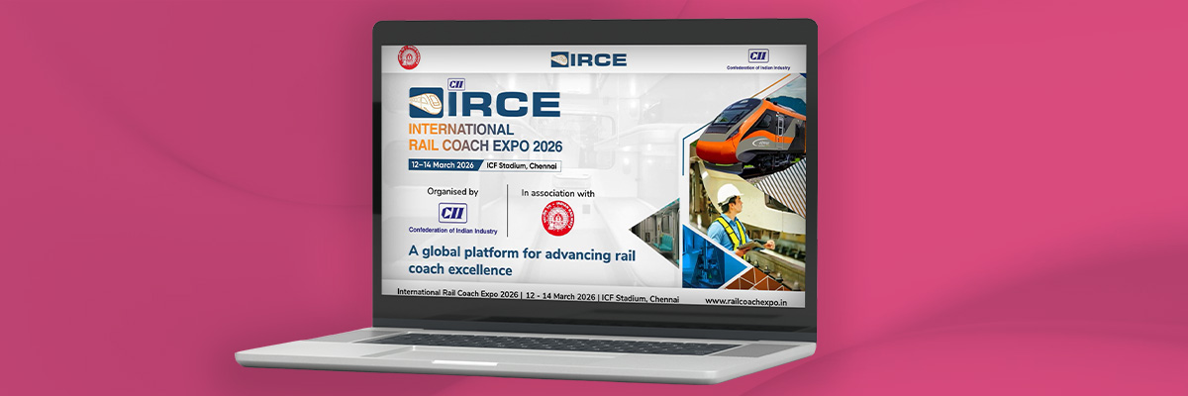1188x396 pixels.
Task: Click the Indian Railways logo under In association with
Action: click(556, 219)
